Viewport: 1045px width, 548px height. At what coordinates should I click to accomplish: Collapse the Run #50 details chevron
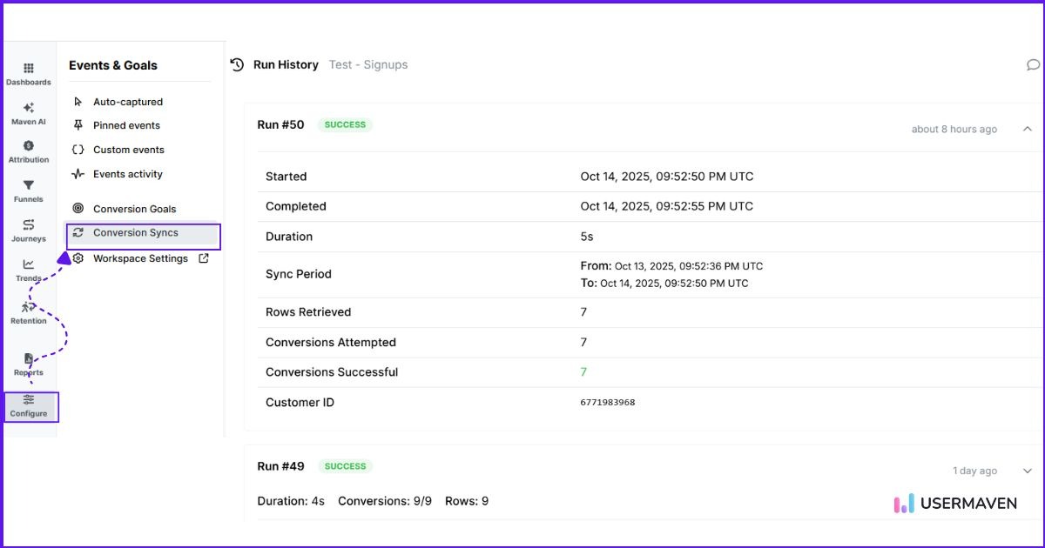click(x=1028, y=129)
